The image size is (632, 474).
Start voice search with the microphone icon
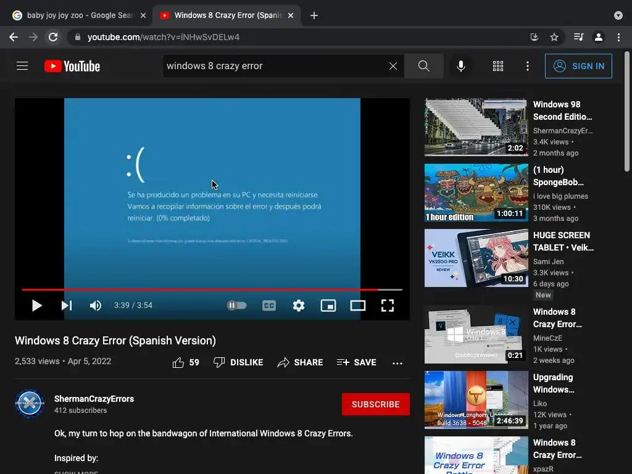click(460, 66)
